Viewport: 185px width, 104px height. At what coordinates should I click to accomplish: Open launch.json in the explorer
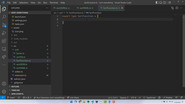click(29, 17)
